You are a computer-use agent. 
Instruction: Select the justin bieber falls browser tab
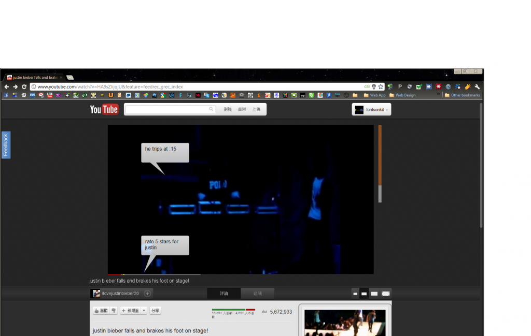(33, 78)
